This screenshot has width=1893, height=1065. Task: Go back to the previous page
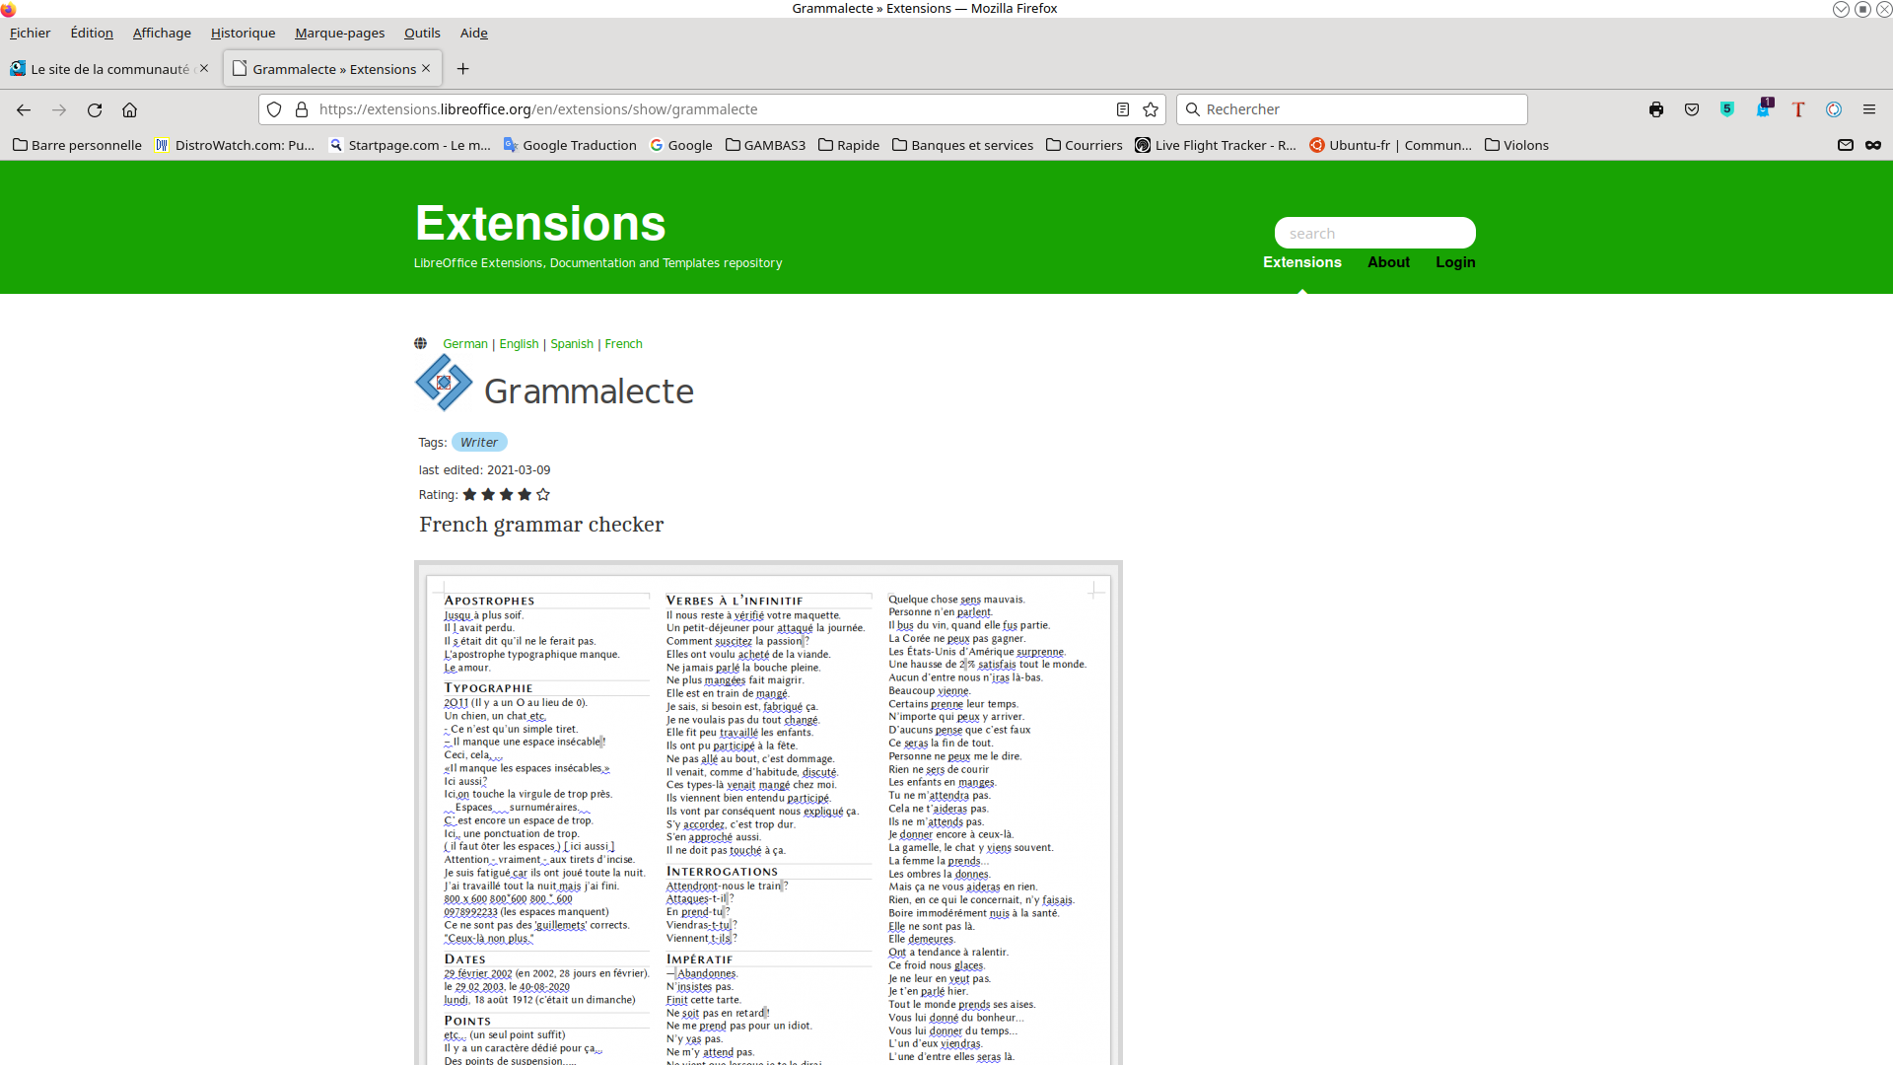pyautogui.click(x=24, y=109)
